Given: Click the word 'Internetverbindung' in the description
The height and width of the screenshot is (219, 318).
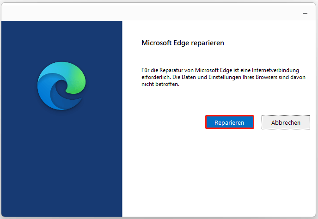Looking at the screenshot, I should click(x=275, y=70).
